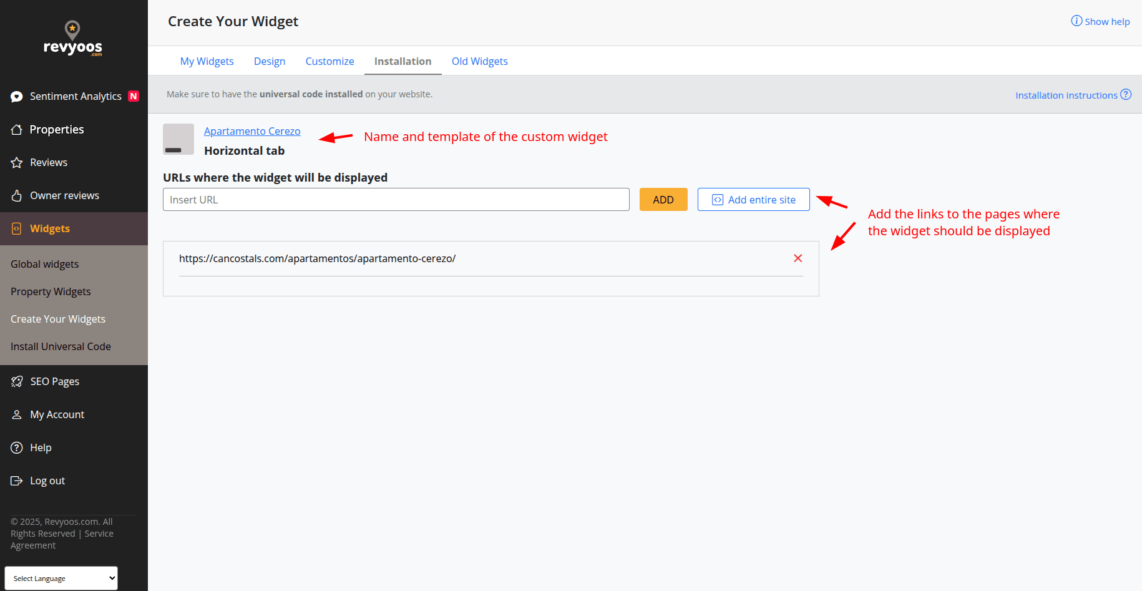
Task: Click the Widgets code icon in sidebar
Action: click(17, 229)
